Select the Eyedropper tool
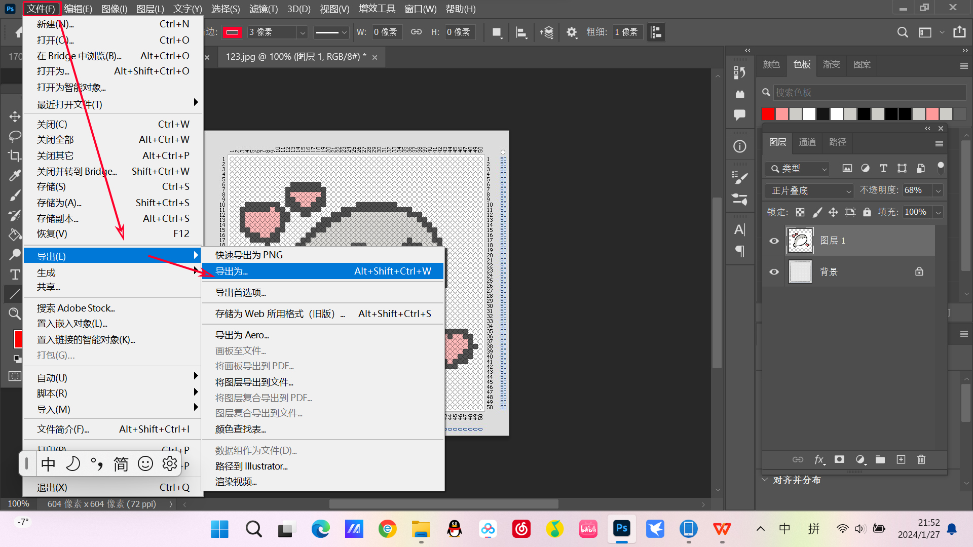Image resolution: width=973 pixels, height=547 pixels. [15, 175]
